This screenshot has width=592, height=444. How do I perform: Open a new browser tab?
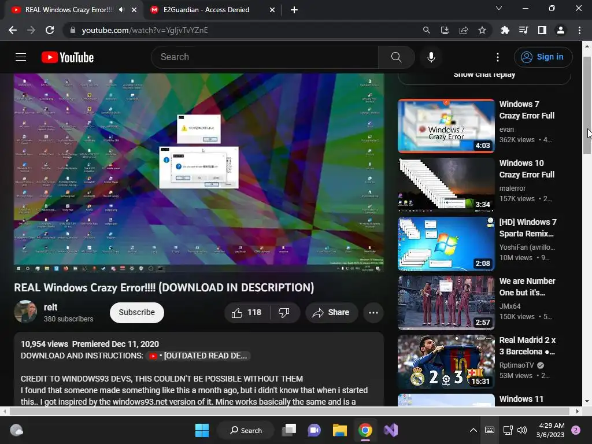[x=294, y=10]
